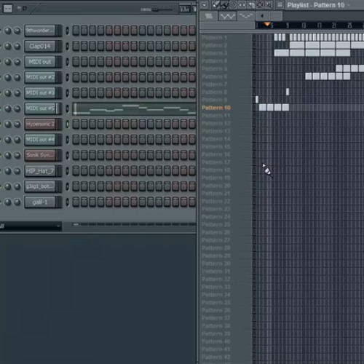The image size is (364, 364).
Task: Select Pattern 30 in the playlist track list
Action: pos(216,264)
